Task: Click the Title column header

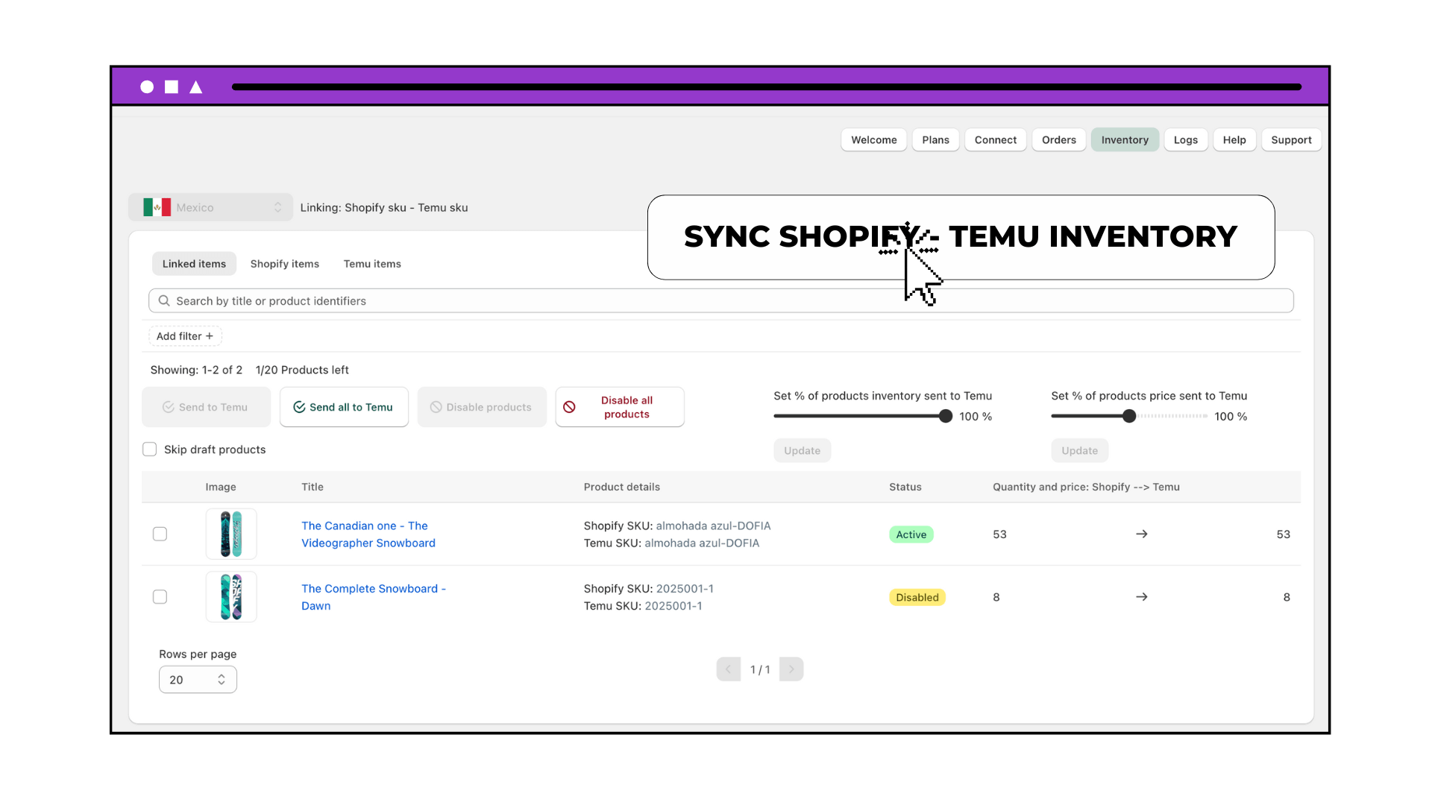Action: 313,487
